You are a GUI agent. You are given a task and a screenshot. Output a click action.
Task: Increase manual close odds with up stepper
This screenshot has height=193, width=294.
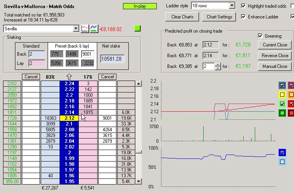point(218,64)
